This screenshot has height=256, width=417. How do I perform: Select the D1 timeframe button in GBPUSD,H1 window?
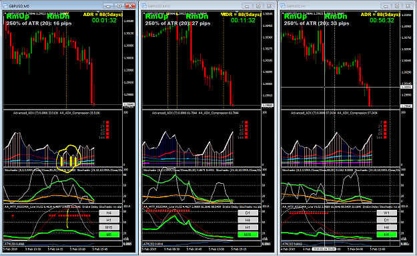387,220
